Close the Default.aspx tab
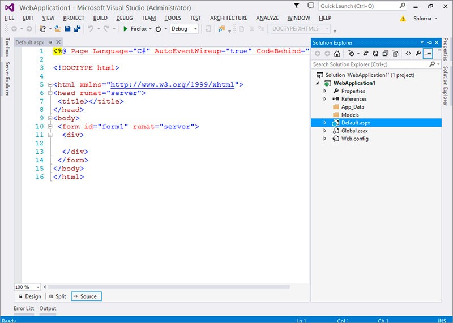This screenshot has width=453, height=323. click(x=58, y=42)
